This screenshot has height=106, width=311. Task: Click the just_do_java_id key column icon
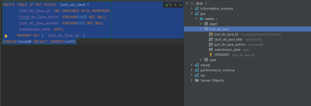pyautogui.click(x=211, y=34)
